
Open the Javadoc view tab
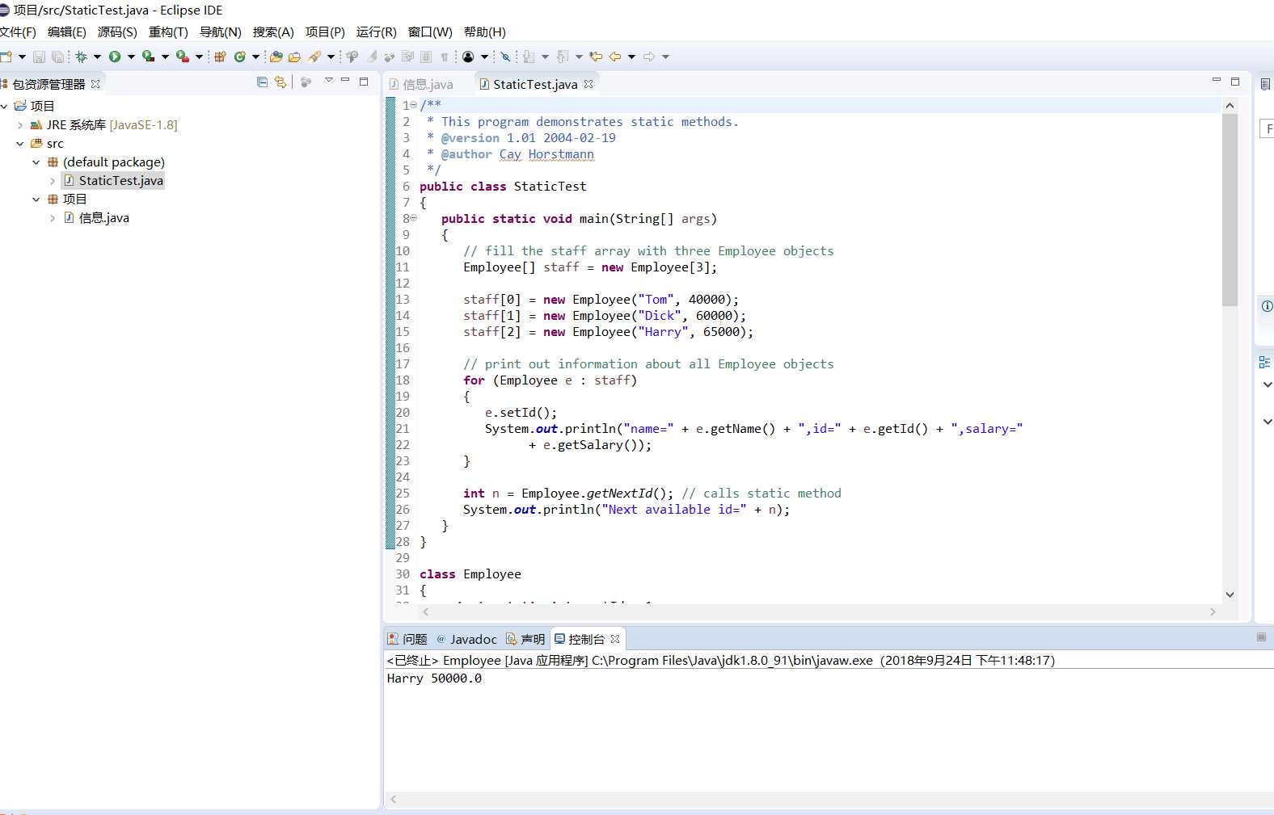466,639
